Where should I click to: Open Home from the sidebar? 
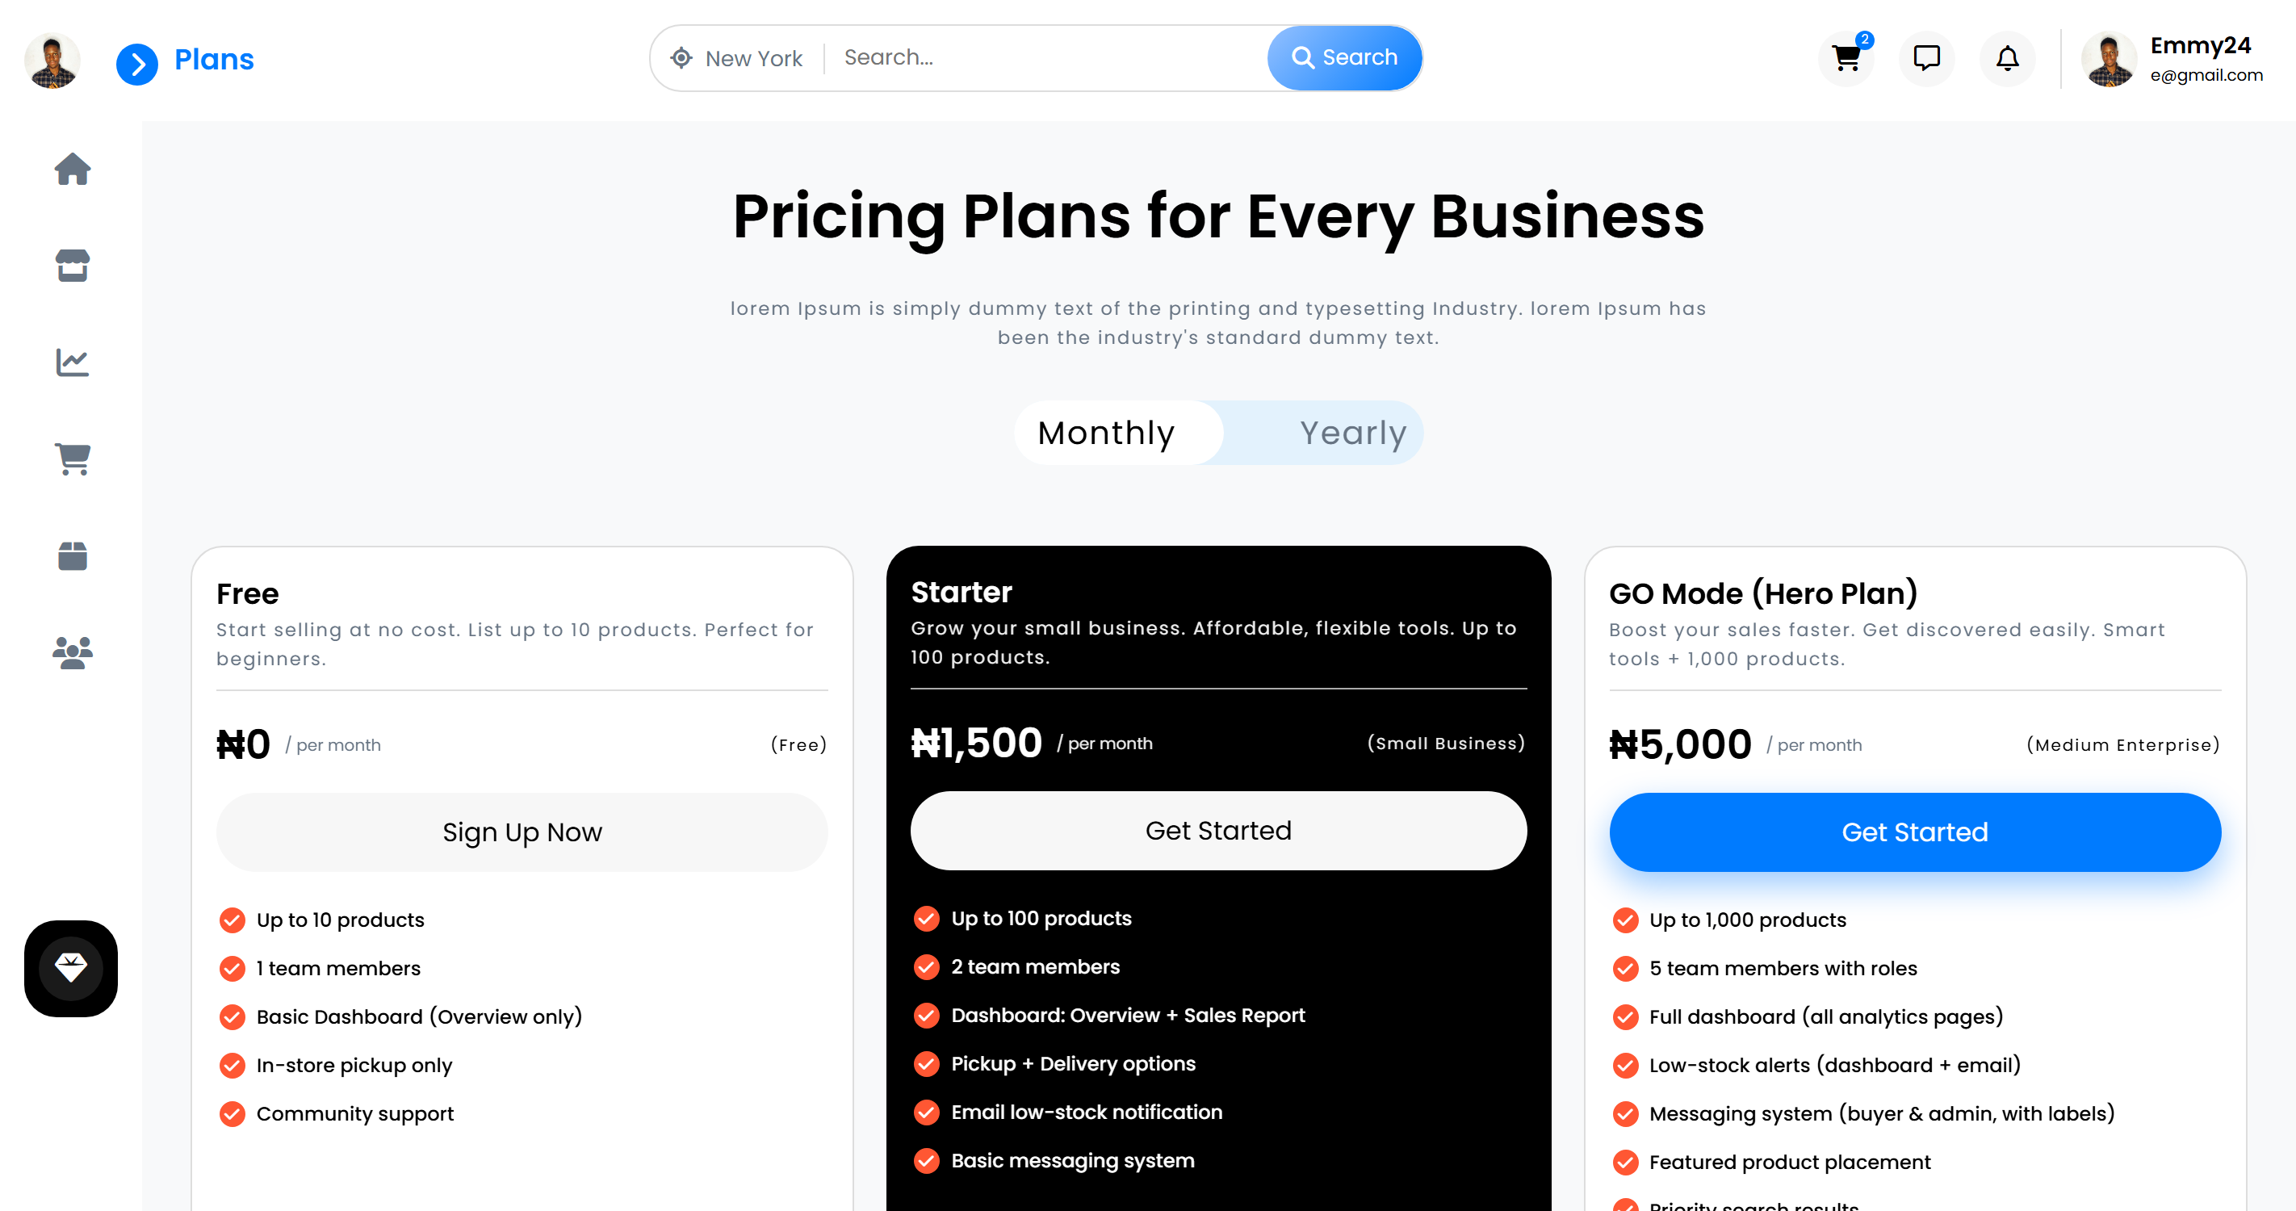(x=71, y=170)
